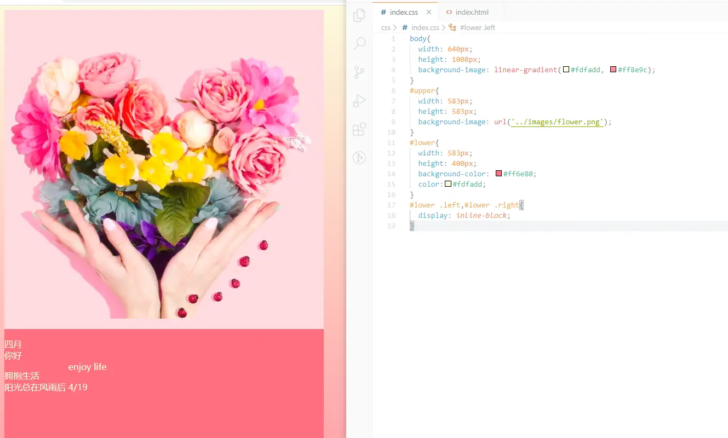The height and width of the screenshot is (438, 728).
Task: Open the #ff8e9c color swatch
Action: pos(614,70)
